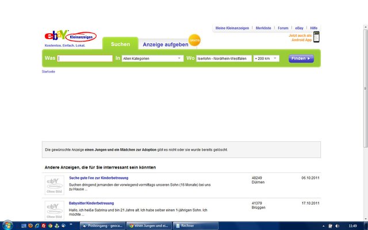Switch to Posteingang taskbar window
Screen dimensions: 368x230
[x=102, y=226]
